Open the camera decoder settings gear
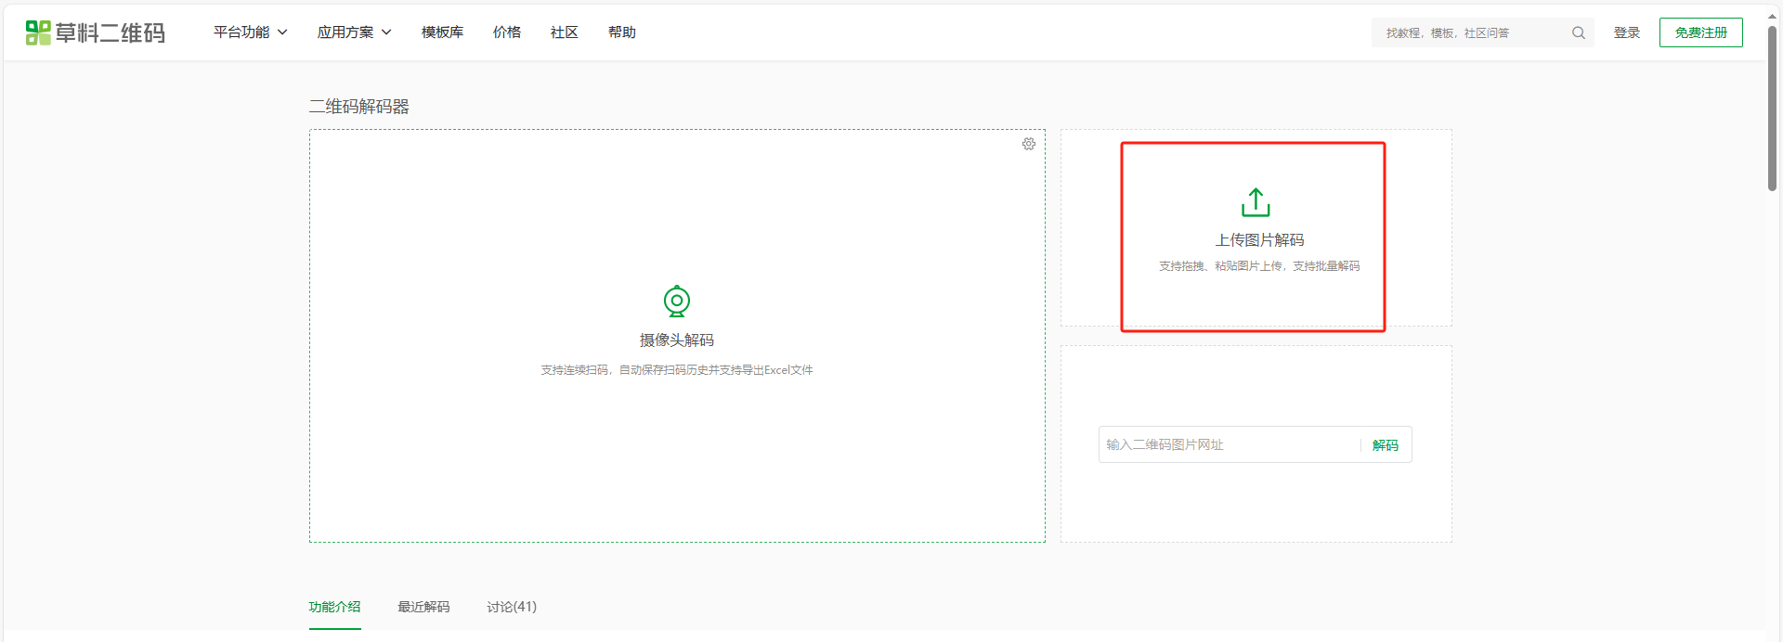The width and height of the screenshot is (1783, 642). (1029, 144)
